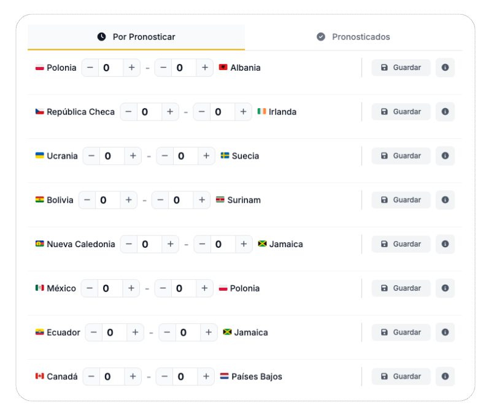Click info icon for Nueva Caledonia vs Jamaica

tap(445, 244)
